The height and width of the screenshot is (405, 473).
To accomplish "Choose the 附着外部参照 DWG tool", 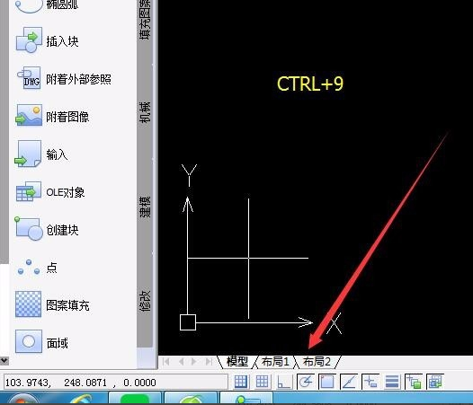I will click(63, 79).
